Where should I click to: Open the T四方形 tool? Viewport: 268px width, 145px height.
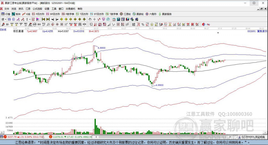point(82,14)
